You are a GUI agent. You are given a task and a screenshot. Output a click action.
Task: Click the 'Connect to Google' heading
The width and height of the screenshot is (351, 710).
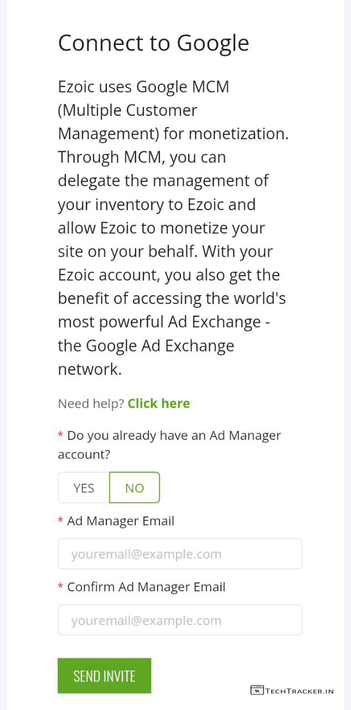coord(153,43)
